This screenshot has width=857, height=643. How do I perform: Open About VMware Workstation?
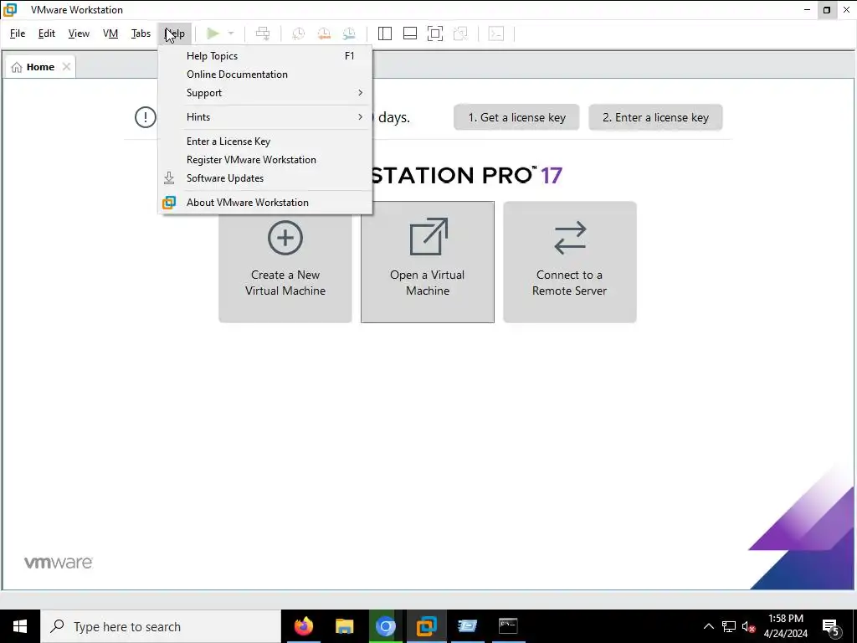pyautogui.click(x=265, y=203)
